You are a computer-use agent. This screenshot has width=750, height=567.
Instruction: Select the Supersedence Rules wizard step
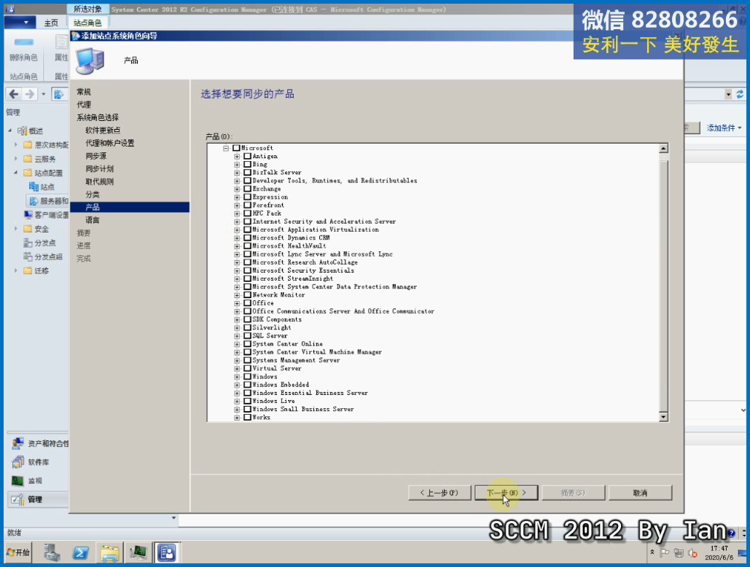pyautogui.click(x=99, y=181)
